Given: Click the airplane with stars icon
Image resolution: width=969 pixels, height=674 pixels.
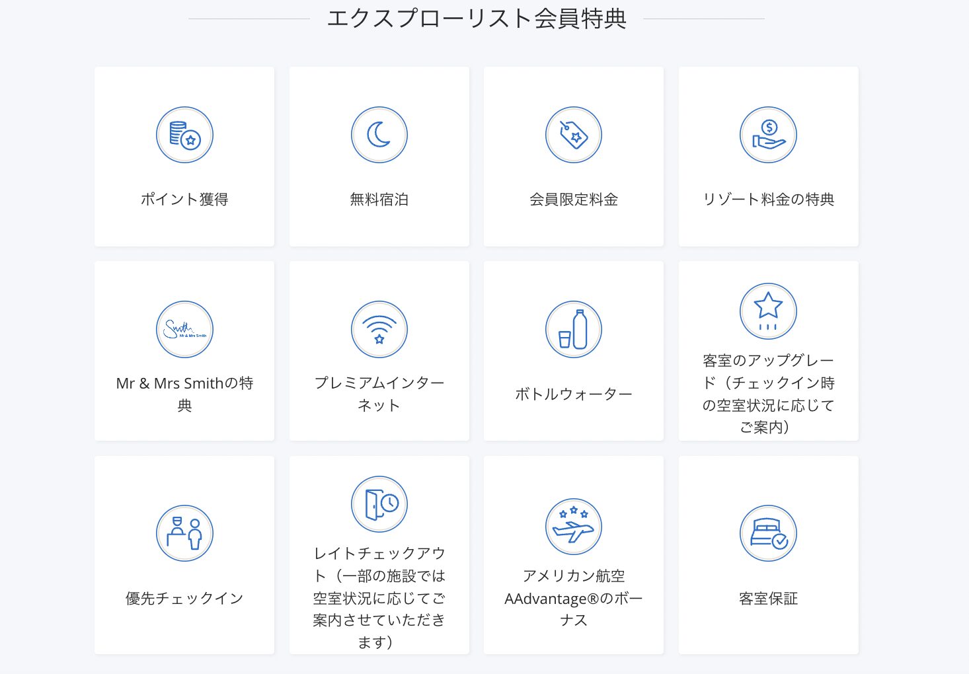Looking at the screenshot, I should [x=573, y=527].
